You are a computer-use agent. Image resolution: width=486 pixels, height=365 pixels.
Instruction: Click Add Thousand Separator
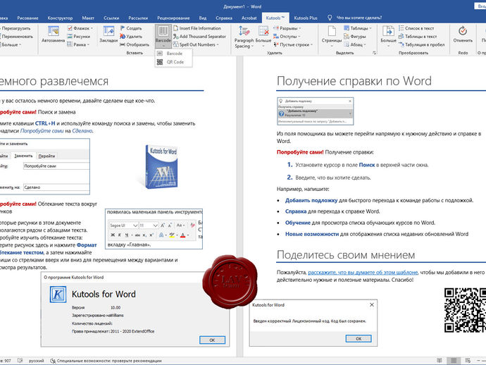click(x=199, y=37)
